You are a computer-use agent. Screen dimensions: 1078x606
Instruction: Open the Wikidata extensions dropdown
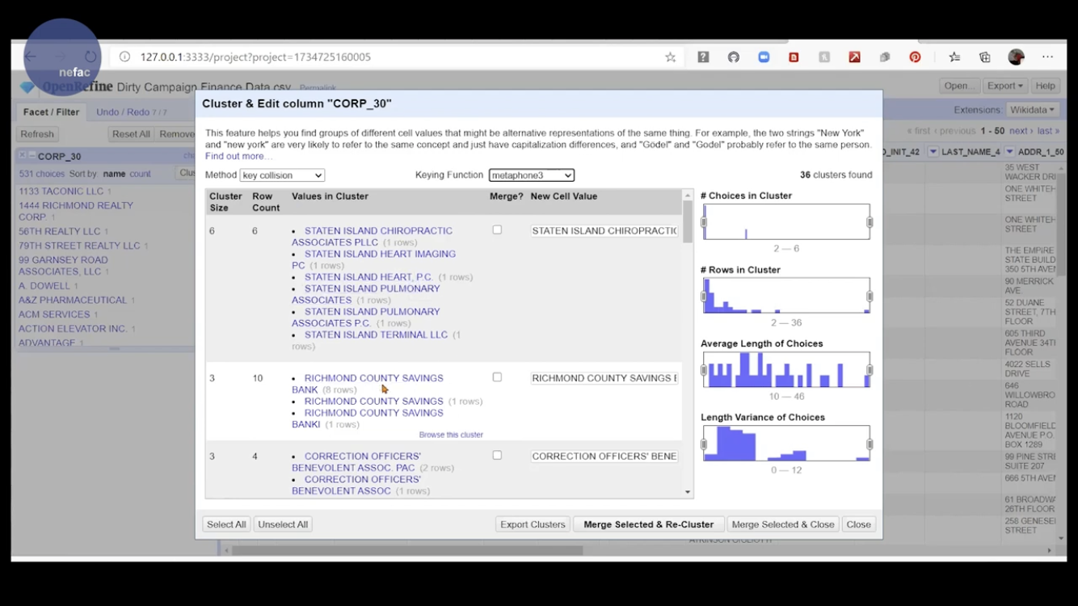1032,110
